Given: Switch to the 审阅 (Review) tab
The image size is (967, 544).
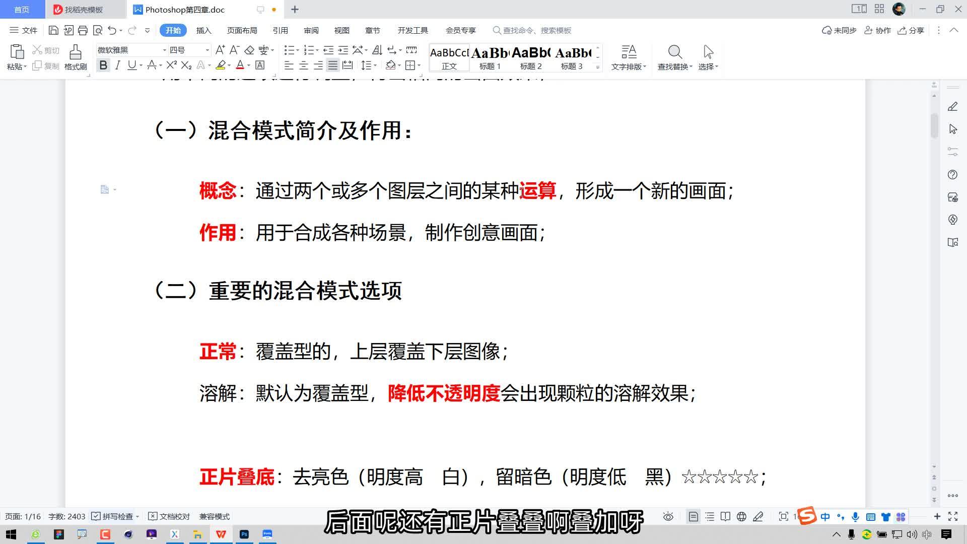Looking at the screenshot, I should tap(311, 30).
